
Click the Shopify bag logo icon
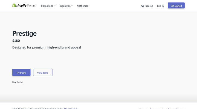tap(14, 5)
